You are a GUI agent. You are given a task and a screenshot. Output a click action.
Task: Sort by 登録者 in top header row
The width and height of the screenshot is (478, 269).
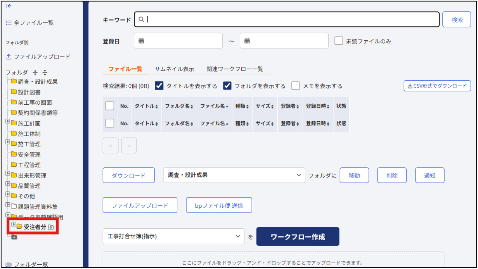290,106
